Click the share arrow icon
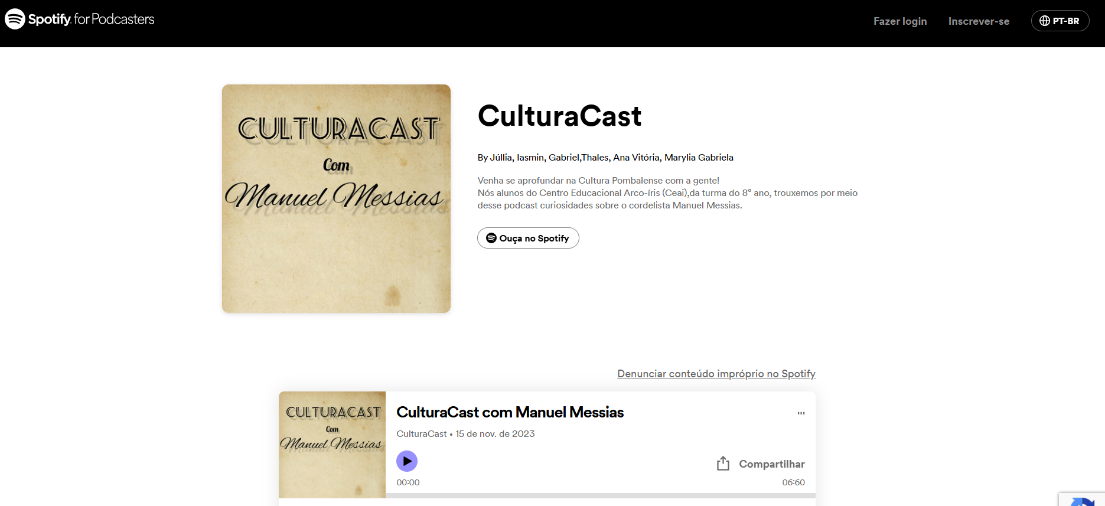The height and width of the screenshot is (506, 1105). (723, 463)
